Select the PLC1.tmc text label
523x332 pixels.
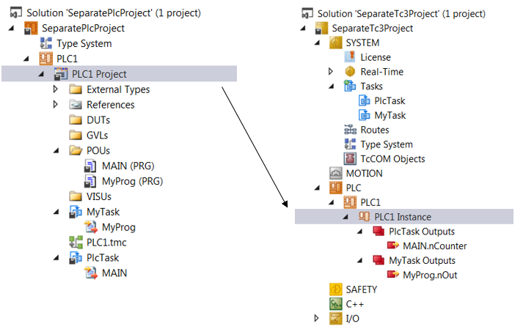point(106,243)
